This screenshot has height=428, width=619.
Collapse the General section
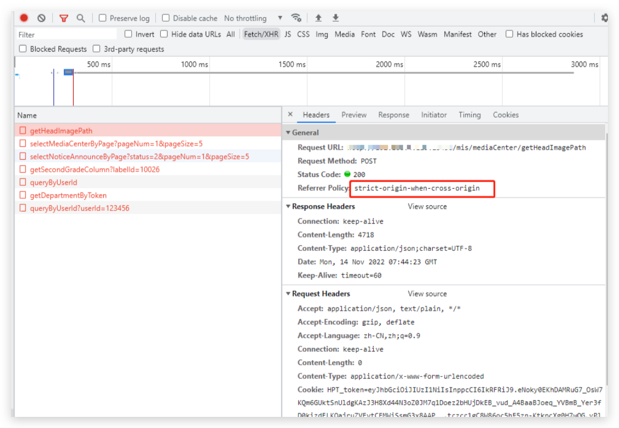tap(288, 132)
